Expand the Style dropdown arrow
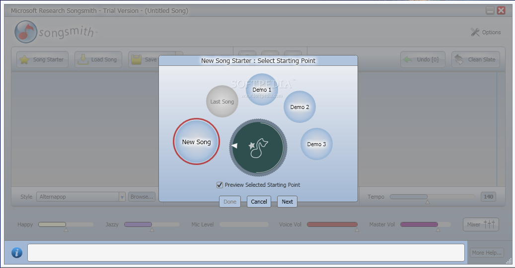This screenshot has height=268, width=515. pyautogui.click(x=122, y=197)
